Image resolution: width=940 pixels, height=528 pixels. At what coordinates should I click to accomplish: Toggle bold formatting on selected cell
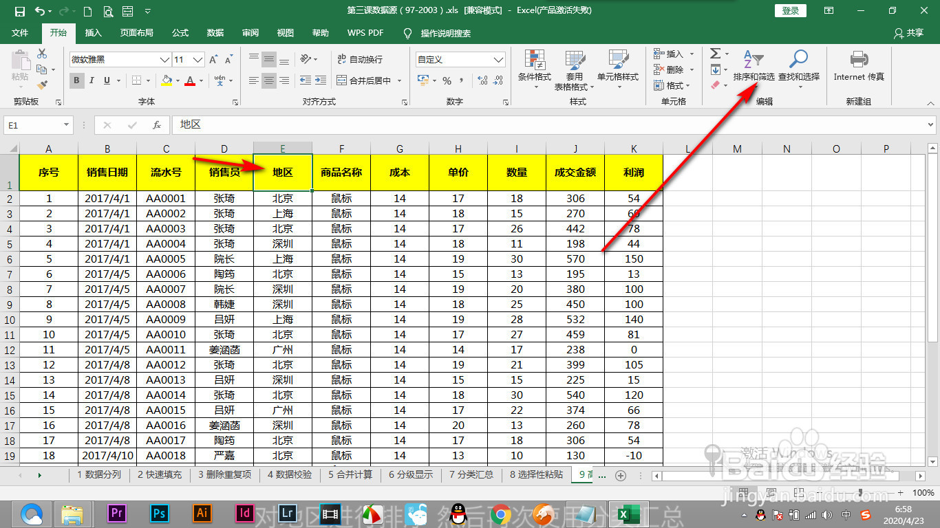(x=76, y=80)
